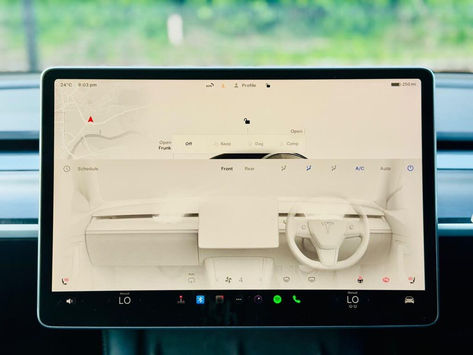Tap the orange software download arrow icon
The height and width of the screenshot is (355, 473).
pos(223,85)
